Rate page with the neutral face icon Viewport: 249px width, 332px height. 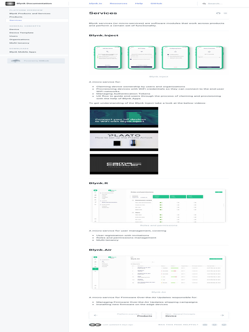[215, 325]
